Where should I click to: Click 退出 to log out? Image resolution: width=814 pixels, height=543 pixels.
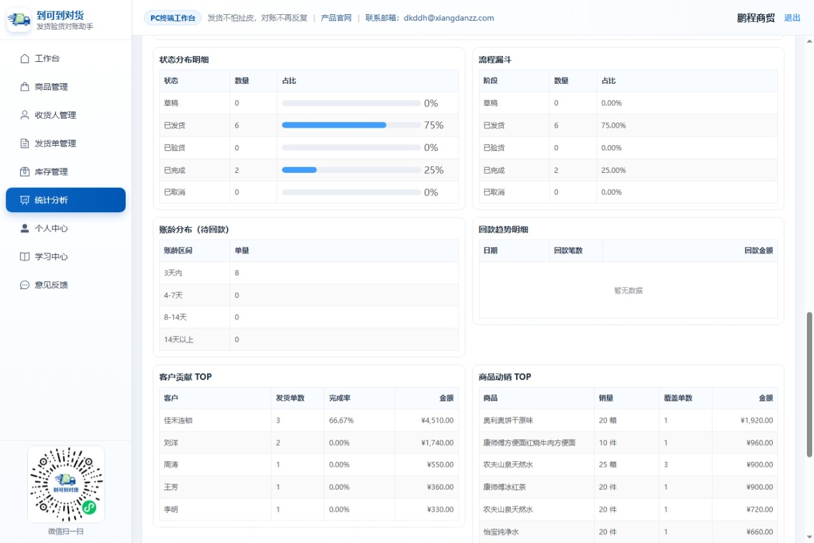click(x=792, y=18)
